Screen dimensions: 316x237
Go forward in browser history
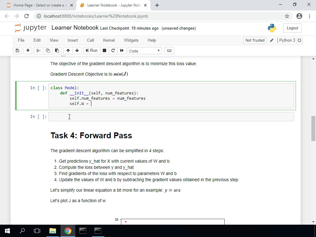click(17, 16)
